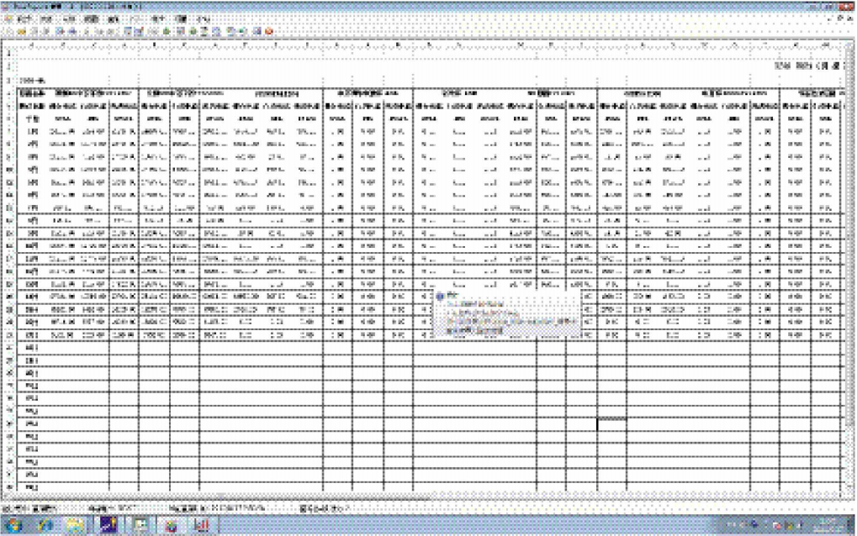The image size is (857, 536).
Task: Click the yellow folder icon in the toolbar
Action: (22, 30)
